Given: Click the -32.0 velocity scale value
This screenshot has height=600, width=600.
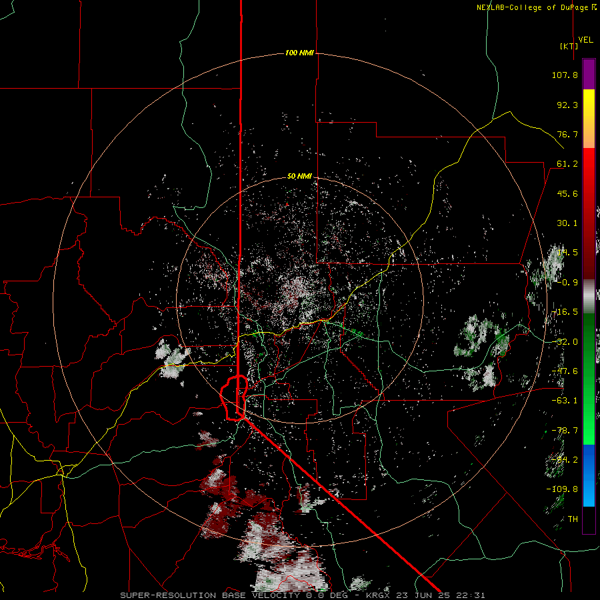Looking at the screenshot, I should [x=565, y=342].
